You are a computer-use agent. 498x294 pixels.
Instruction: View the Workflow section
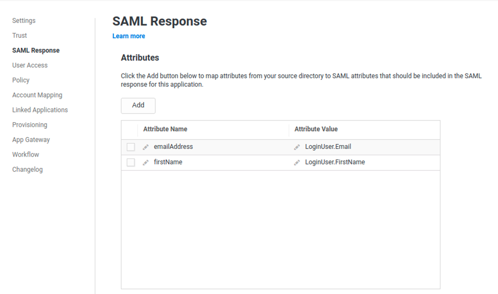[25, 154]
